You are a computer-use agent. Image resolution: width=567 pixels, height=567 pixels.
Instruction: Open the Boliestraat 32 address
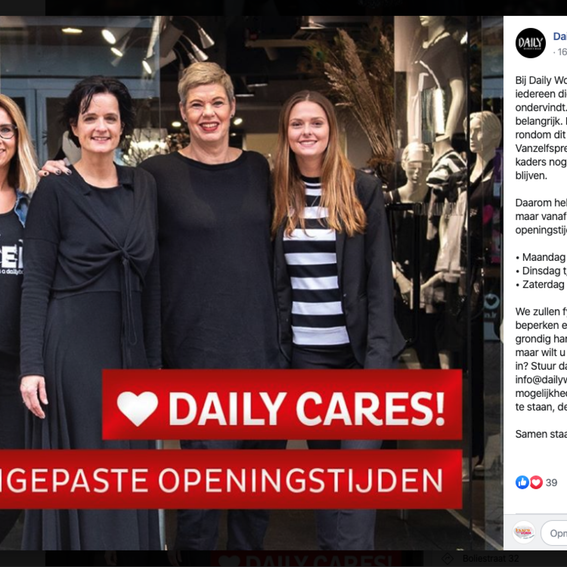tap(491, 559)
